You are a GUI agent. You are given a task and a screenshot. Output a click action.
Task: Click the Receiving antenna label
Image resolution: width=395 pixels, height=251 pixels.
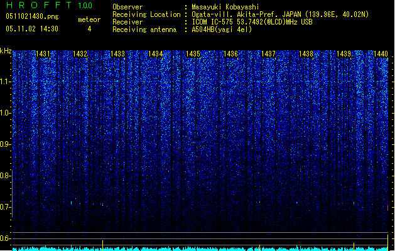pos(144,29)
